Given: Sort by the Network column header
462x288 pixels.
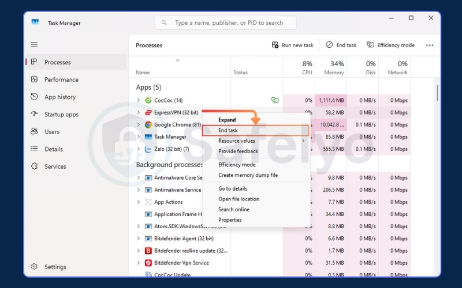Looking at the screenshot, I should [397, 73].
